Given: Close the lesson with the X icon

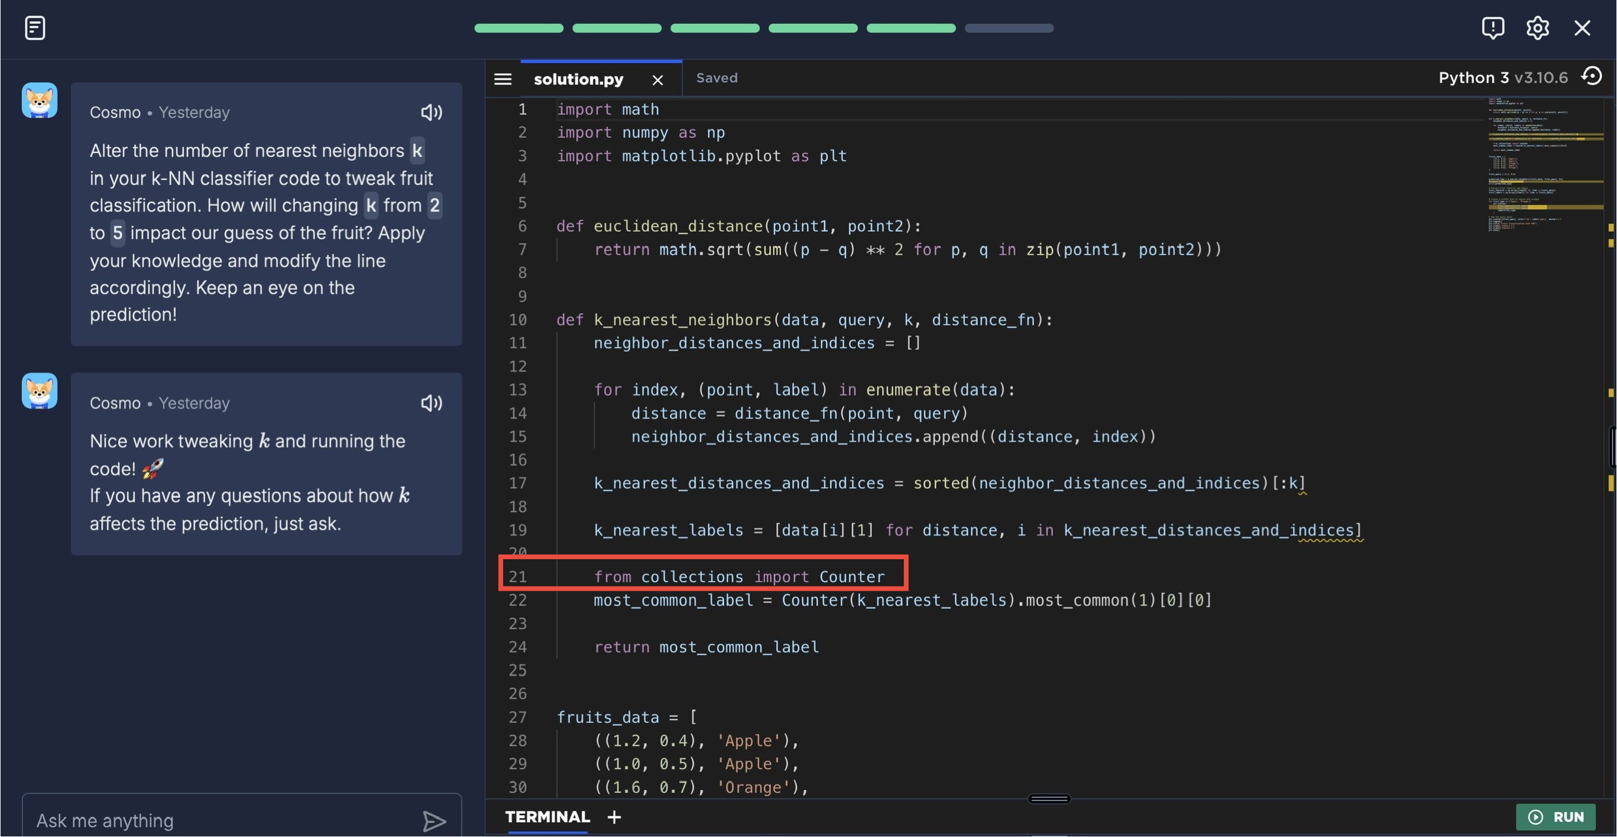Looking at the screenshot, I should tap(1582, 28).
